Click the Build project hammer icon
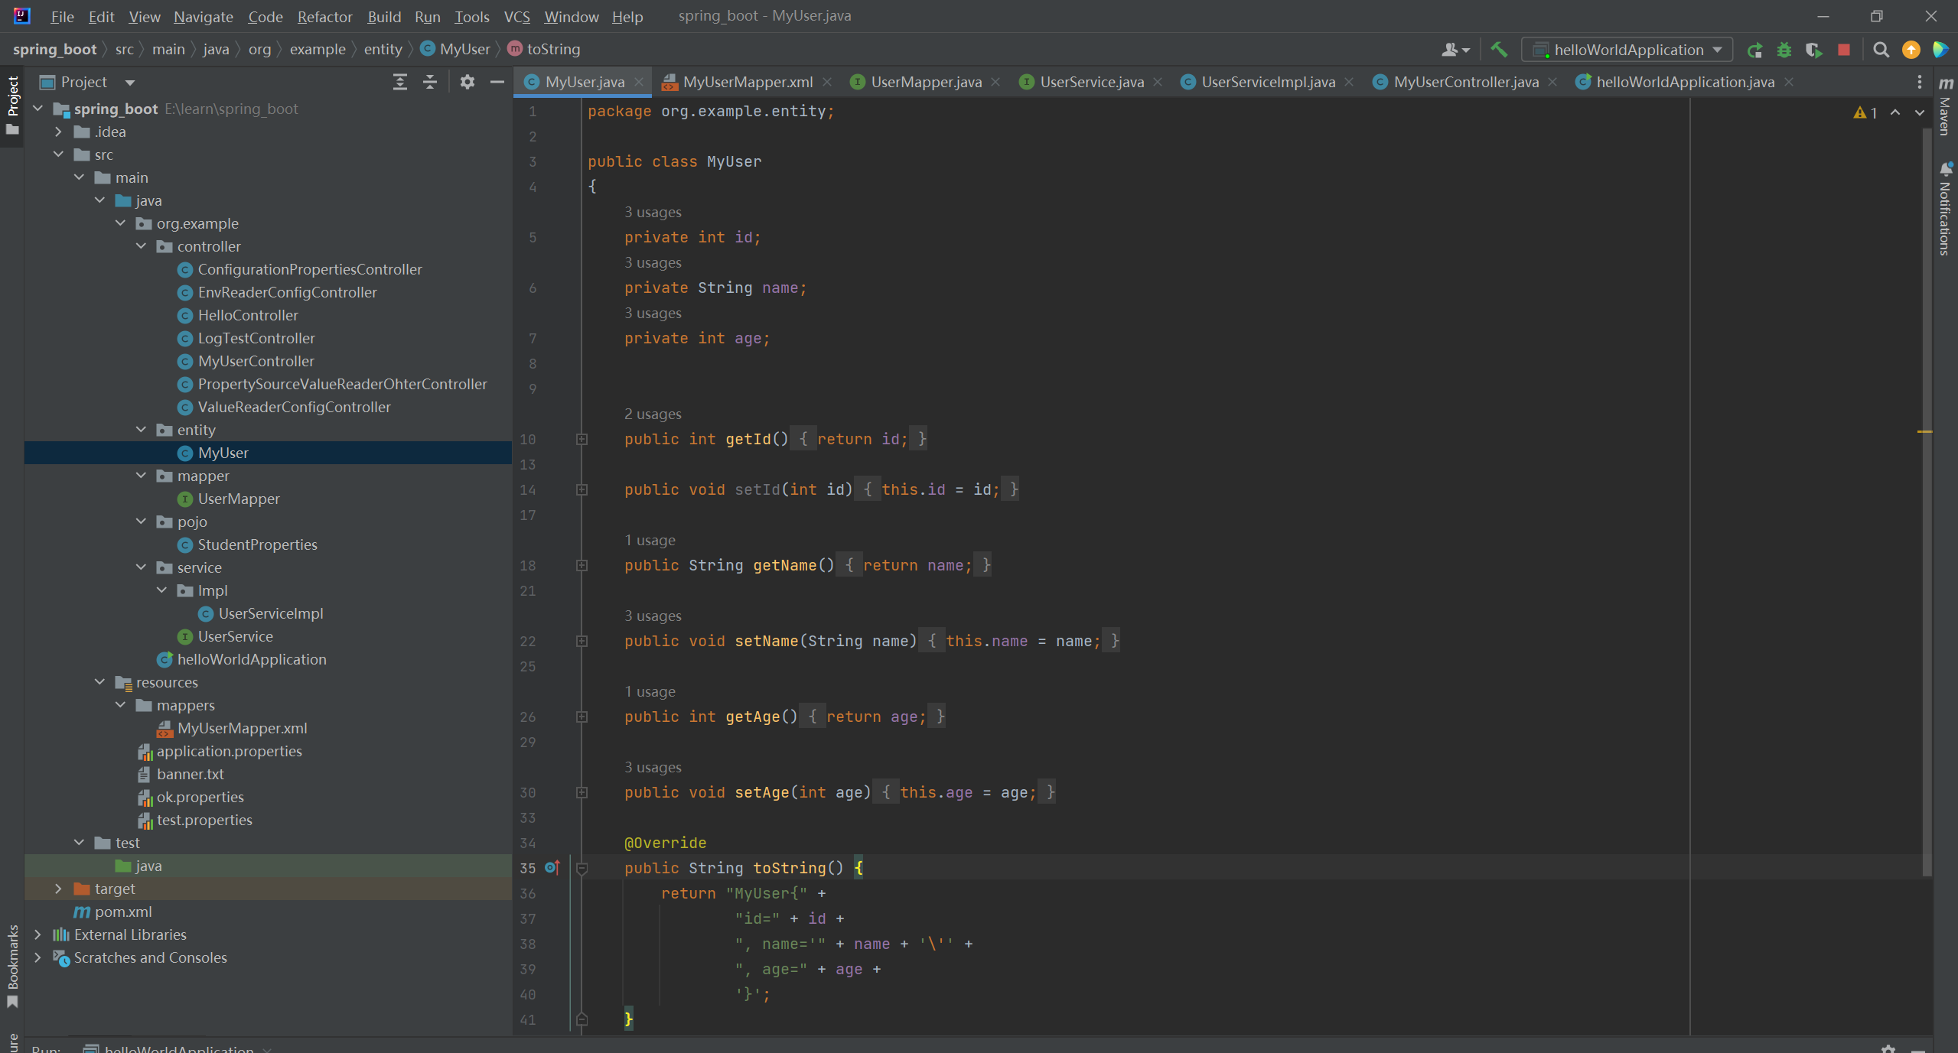The width and height of the screenshot is (1958, 1053). click(1498, 50)
